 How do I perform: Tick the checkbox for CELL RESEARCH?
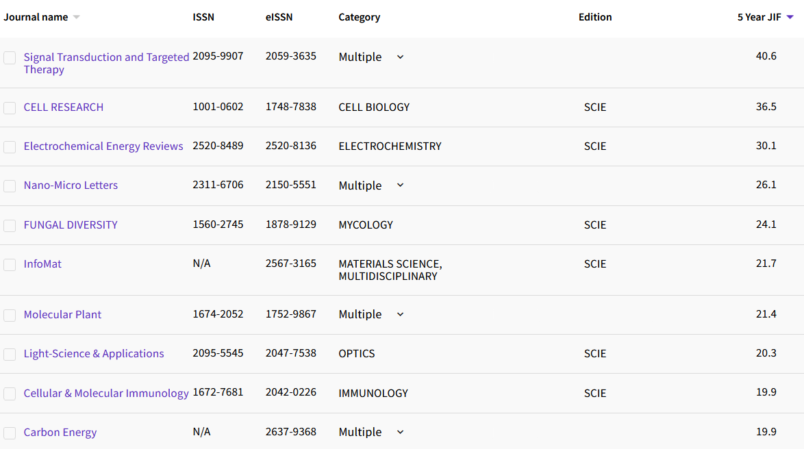10,108
